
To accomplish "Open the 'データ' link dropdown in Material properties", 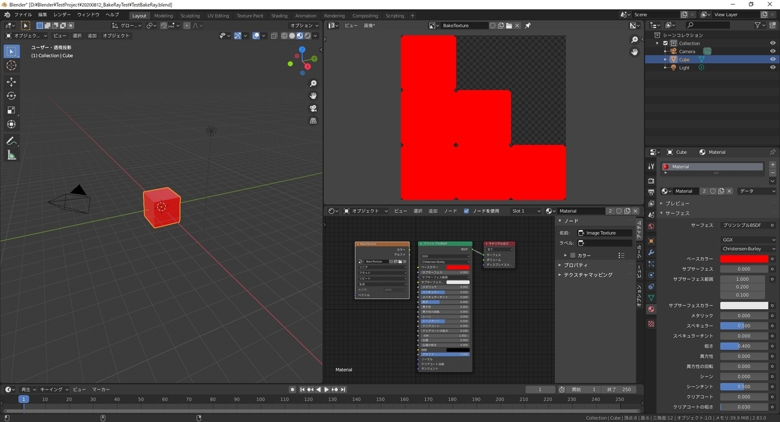I will (757, 191).
